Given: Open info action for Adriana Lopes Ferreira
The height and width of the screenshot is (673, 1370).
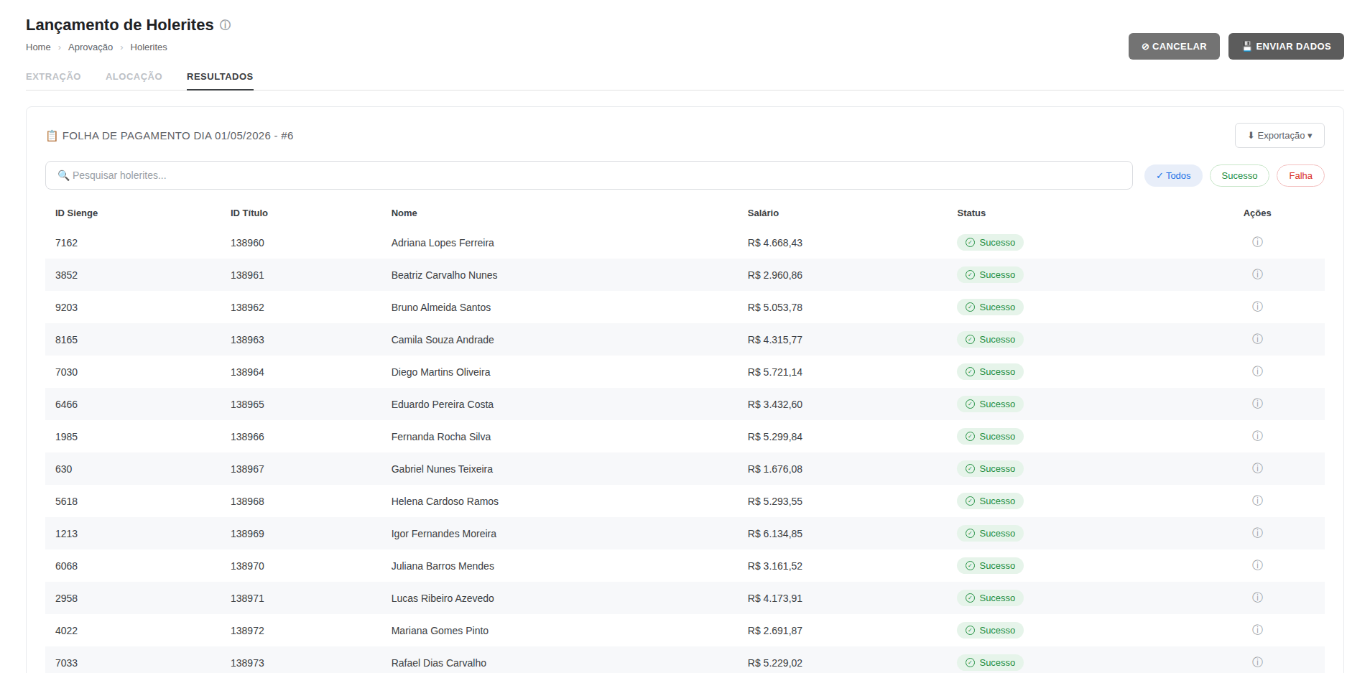Looking at the screenshot, I should (x=1257, y=242).
